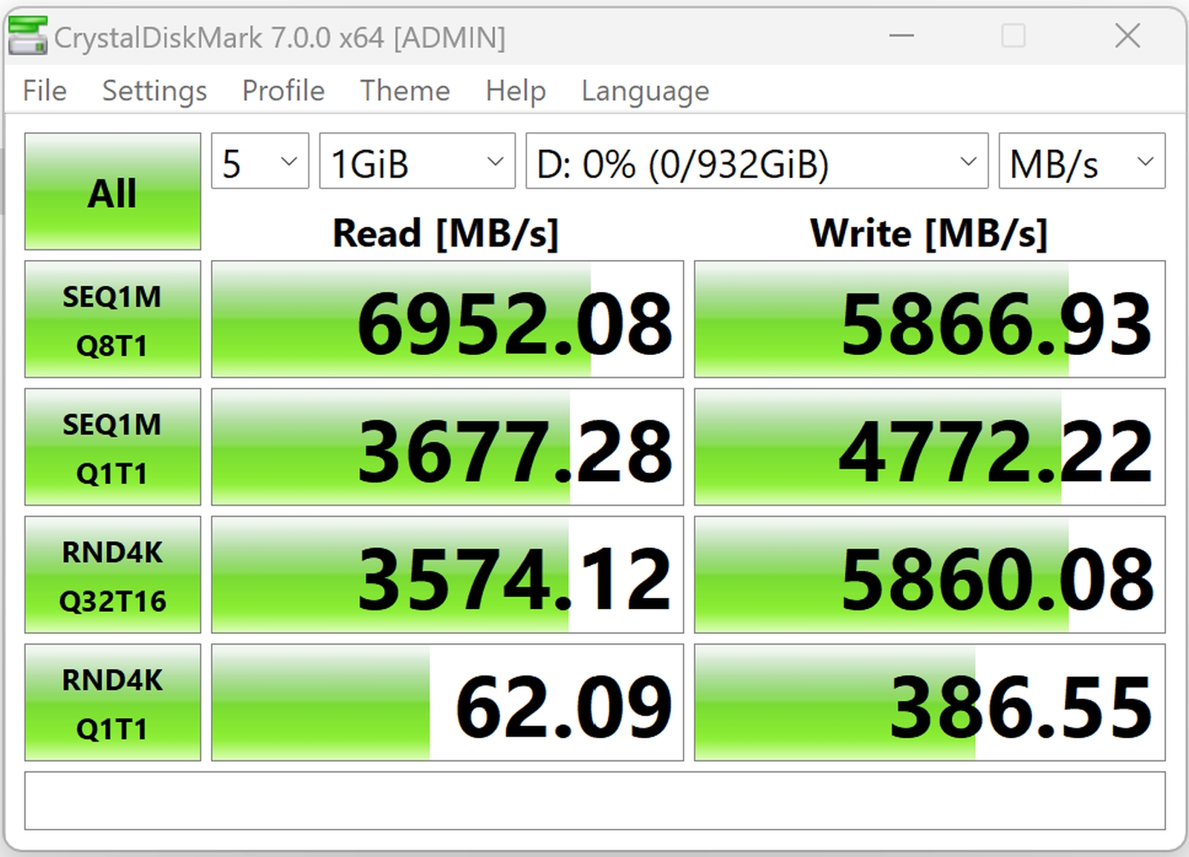Close the CrystalDiskMark window

click(x=1127, y=36)
